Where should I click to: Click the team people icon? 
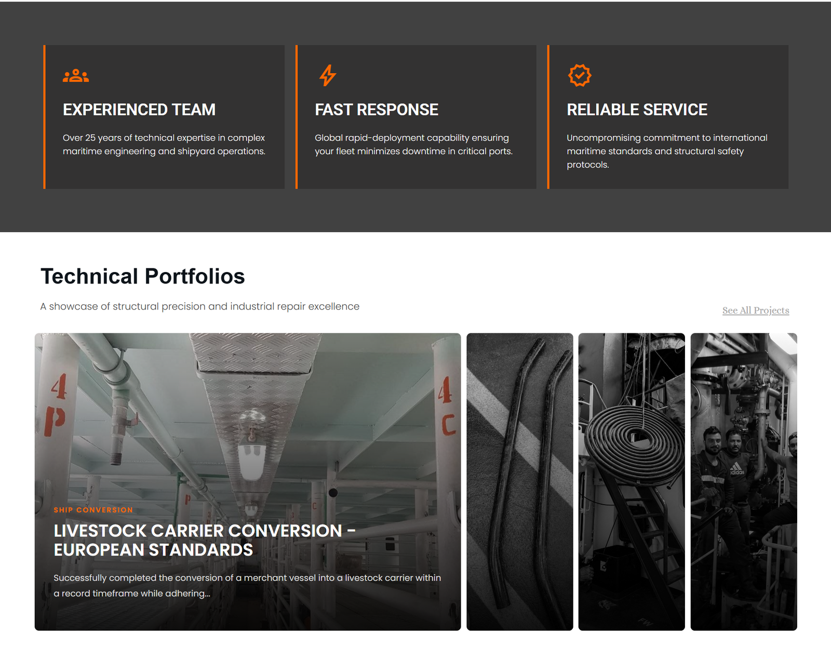[x=76, y=76]
